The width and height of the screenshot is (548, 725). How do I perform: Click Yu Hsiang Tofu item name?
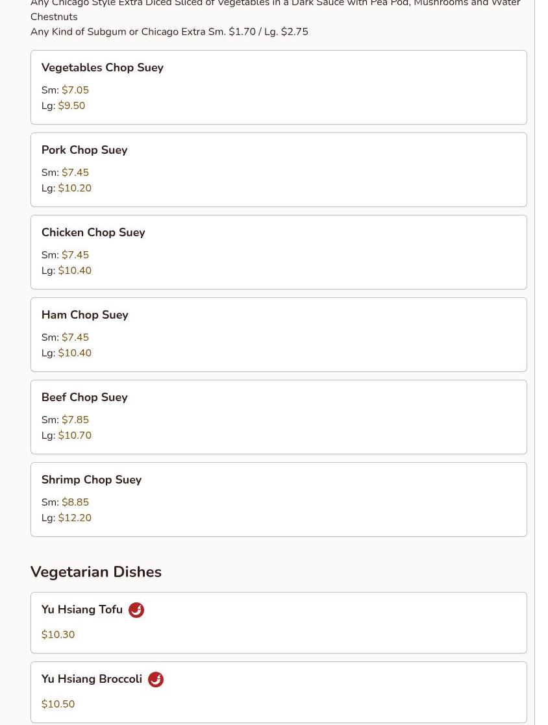click(x=82, y=609)
